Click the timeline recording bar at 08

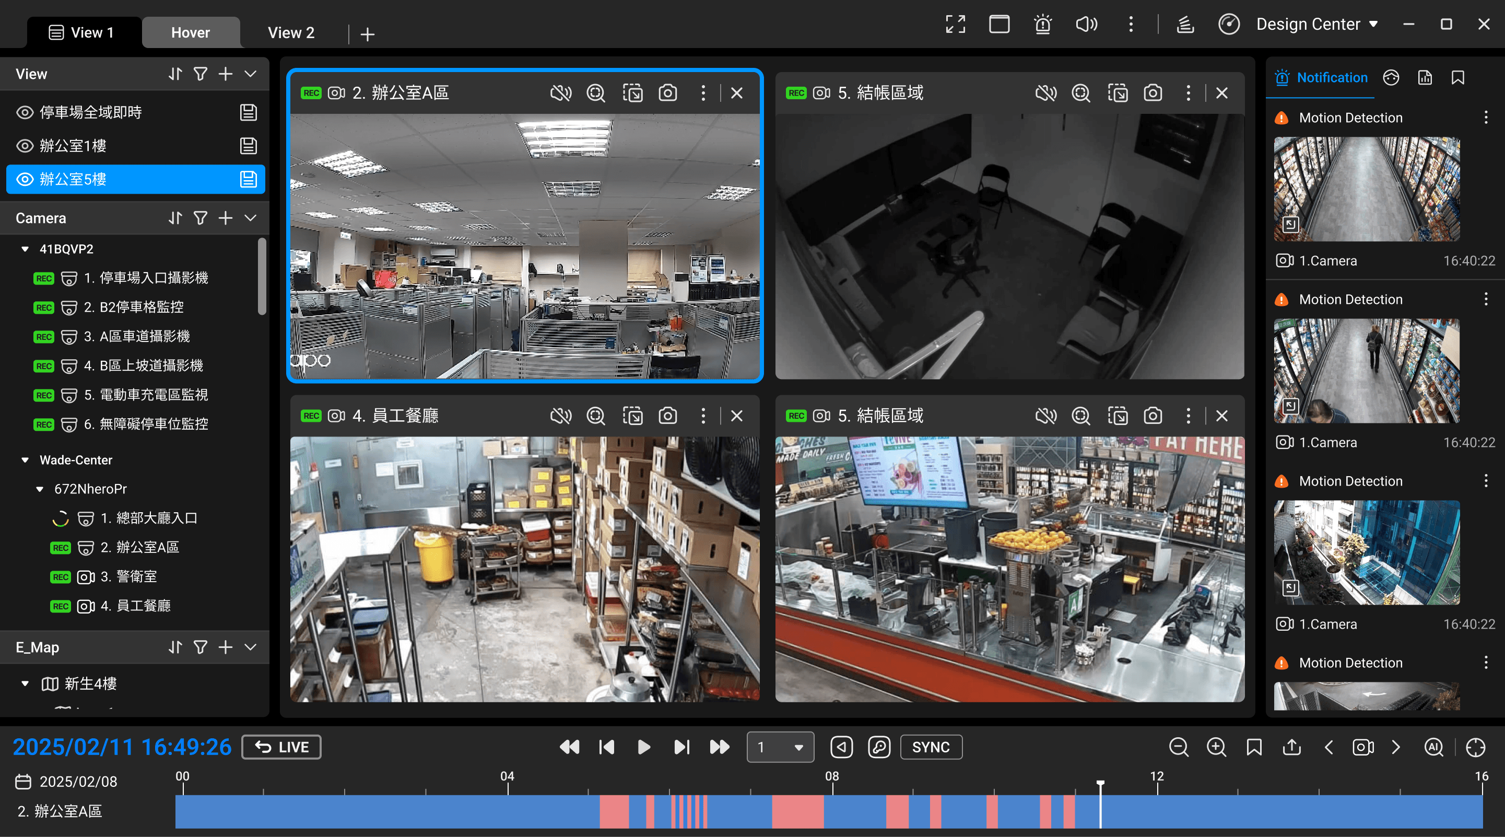click(x=832, y=811)
